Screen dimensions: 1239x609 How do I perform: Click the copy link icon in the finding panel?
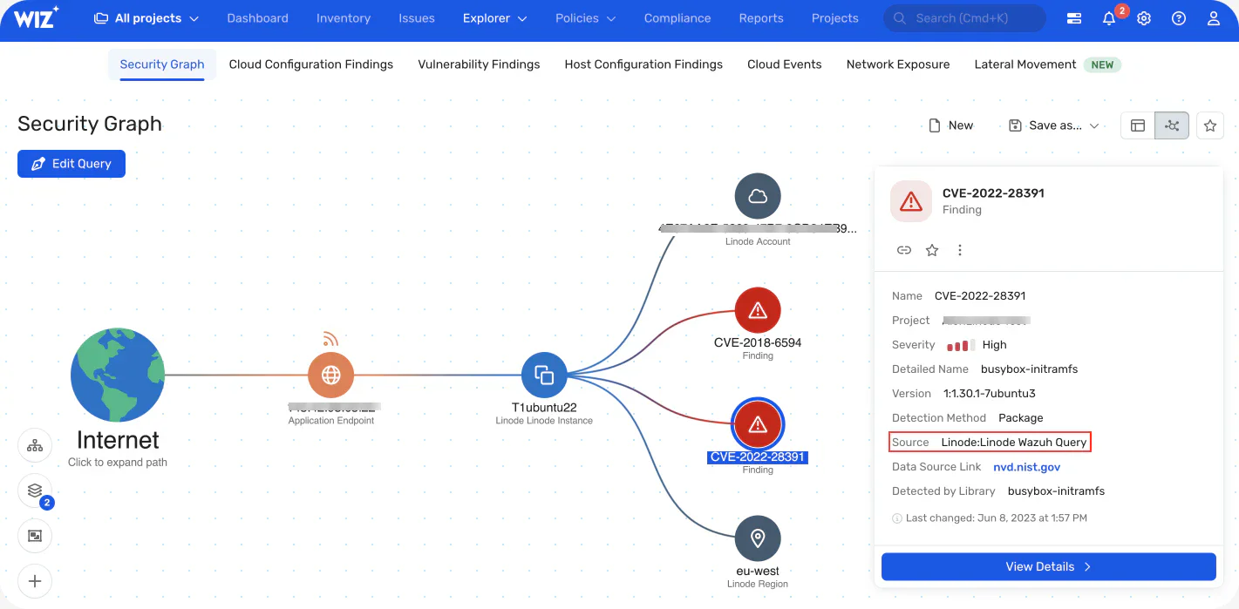pos(904,250)
